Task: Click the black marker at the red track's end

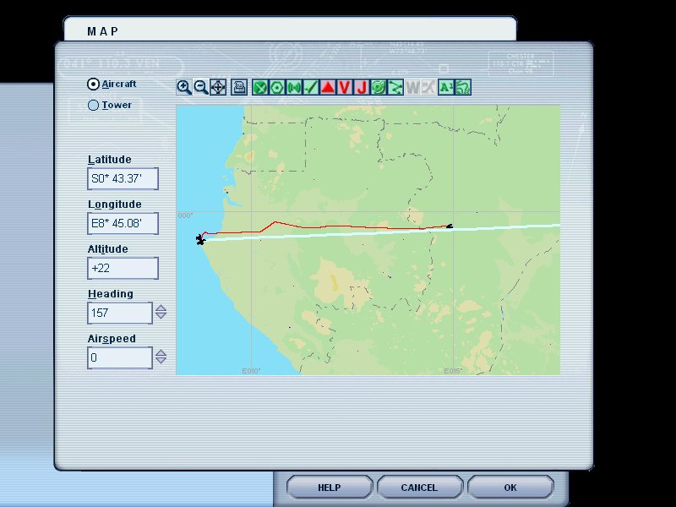Action: (x=450, y=226)
